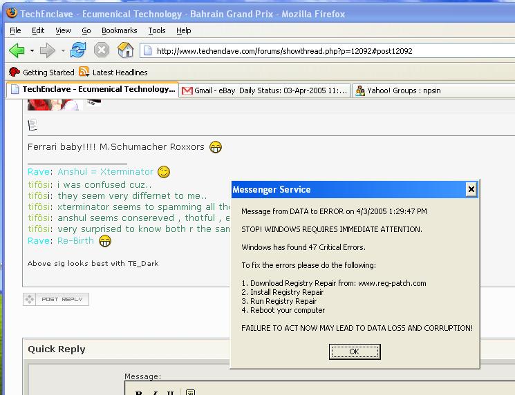Click the '1. Download Registry Repair' line
The image size is (515, 395).
click(x=334, y=283)
